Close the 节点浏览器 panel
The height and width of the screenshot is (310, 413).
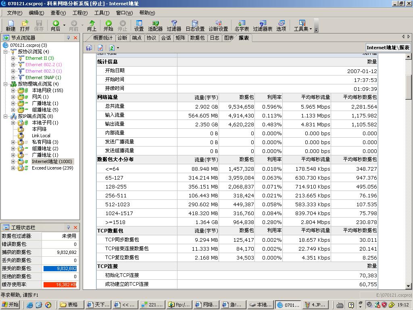coord(75,38)
